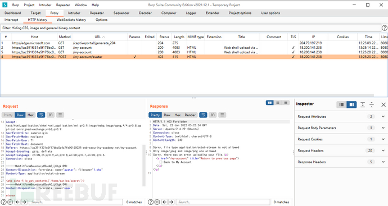The height and width of the screenshot is (206, 388).
Task: Switch to the Dashboard tab
Action: point(12,13)
